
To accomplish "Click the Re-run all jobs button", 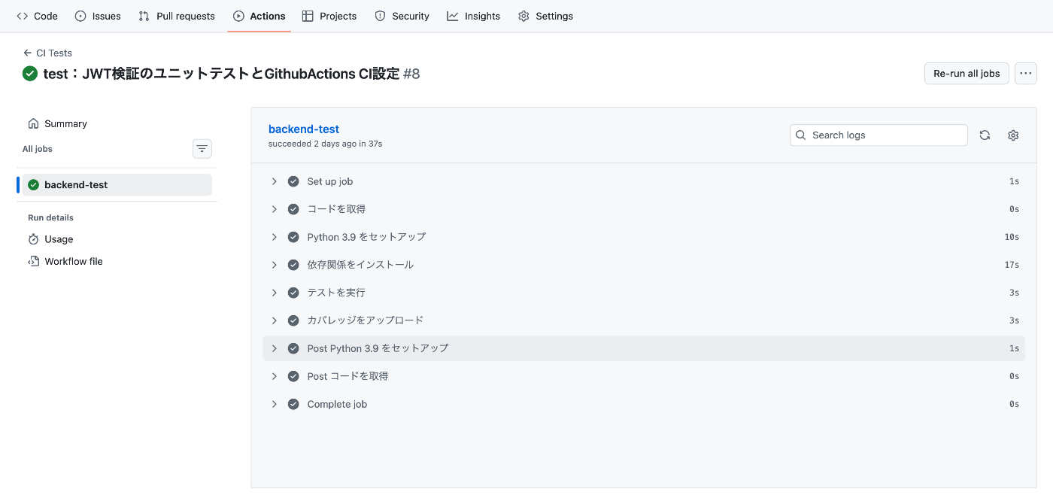I will [x=967, y=74].
